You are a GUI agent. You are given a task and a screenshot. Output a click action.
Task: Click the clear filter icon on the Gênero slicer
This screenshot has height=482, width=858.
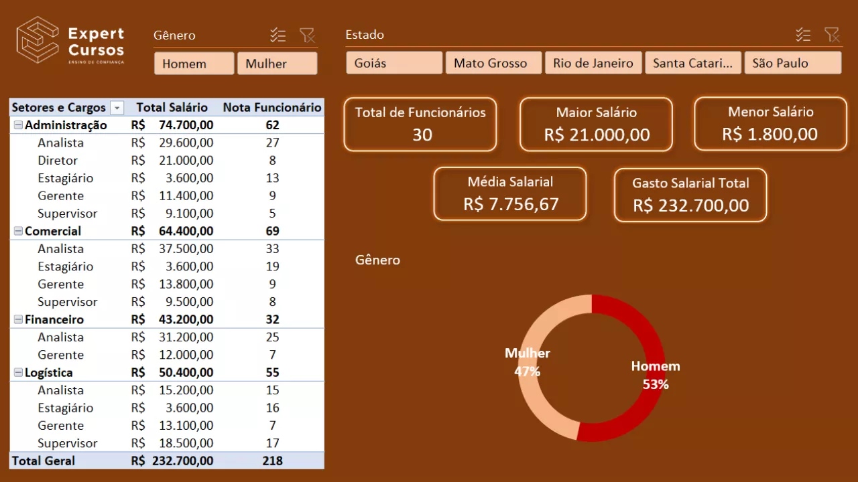coord(308,35)
